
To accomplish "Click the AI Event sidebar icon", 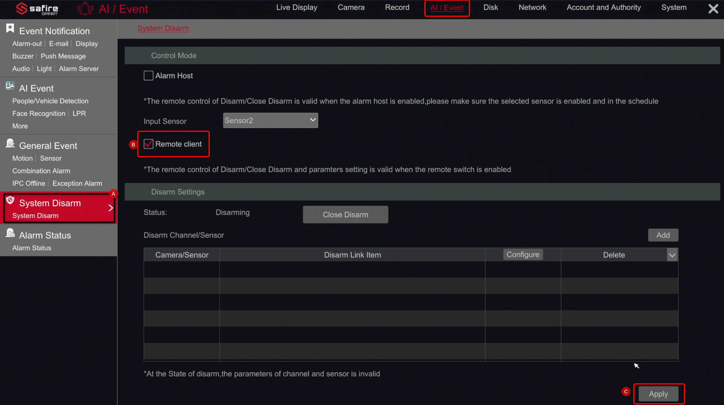I will (10, 85).
